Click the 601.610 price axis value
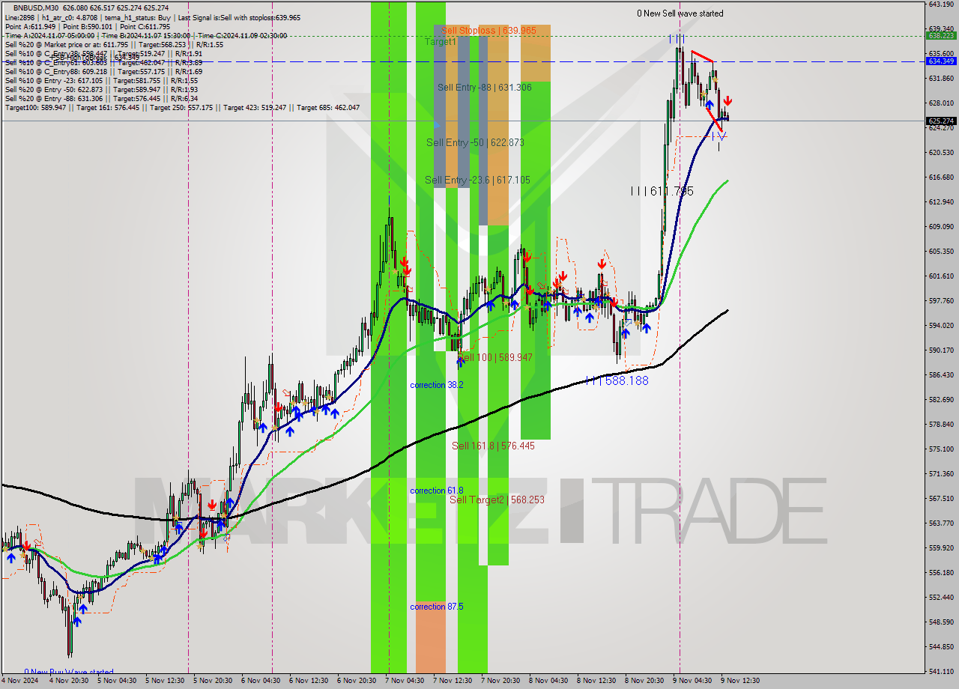959x689 pixels. 941,276
